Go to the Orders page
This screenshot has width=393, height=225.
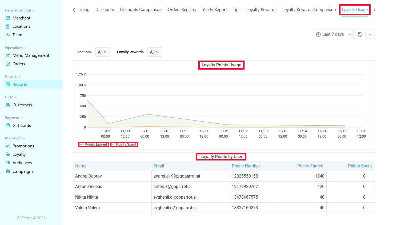pyautogui.click(x=19, y=64)
